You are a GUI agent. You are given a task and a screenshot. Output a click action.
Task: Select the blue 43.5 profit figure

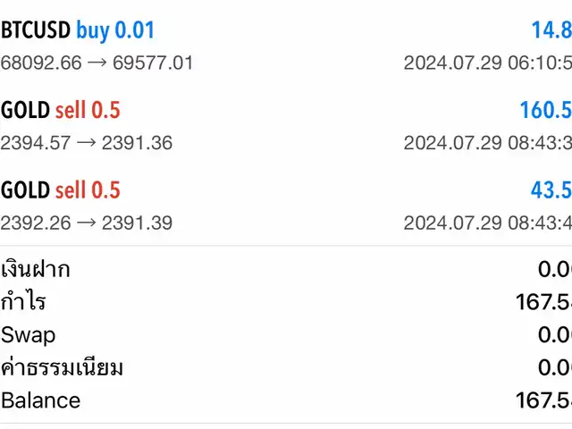(x=551, y=190)
